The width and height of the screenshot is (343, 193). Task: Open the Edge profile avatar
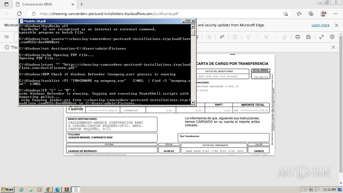(323, 14)
